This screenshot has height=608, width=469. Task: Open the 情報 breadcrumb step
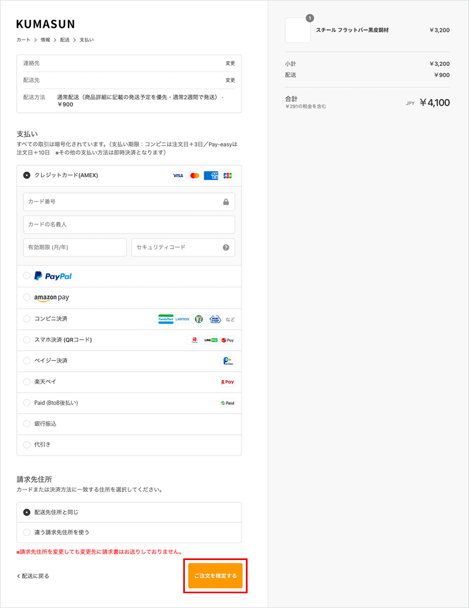pos(45,40)
